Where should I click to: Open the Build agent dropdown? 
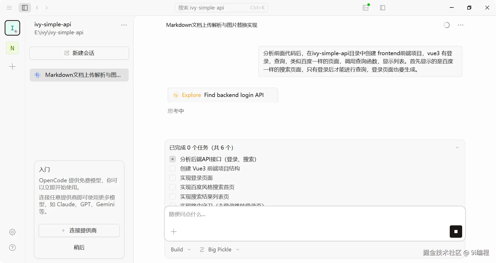pyautogui.click(x=181, y=250)
